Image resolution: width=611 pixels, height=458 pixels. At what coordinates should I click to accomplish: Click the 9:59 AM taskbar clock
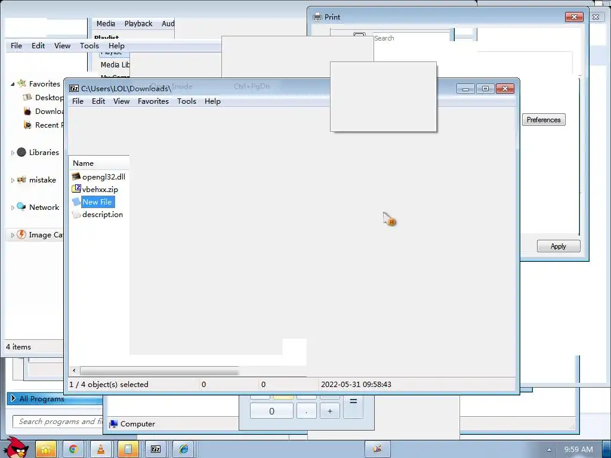[x=579, y=450]
